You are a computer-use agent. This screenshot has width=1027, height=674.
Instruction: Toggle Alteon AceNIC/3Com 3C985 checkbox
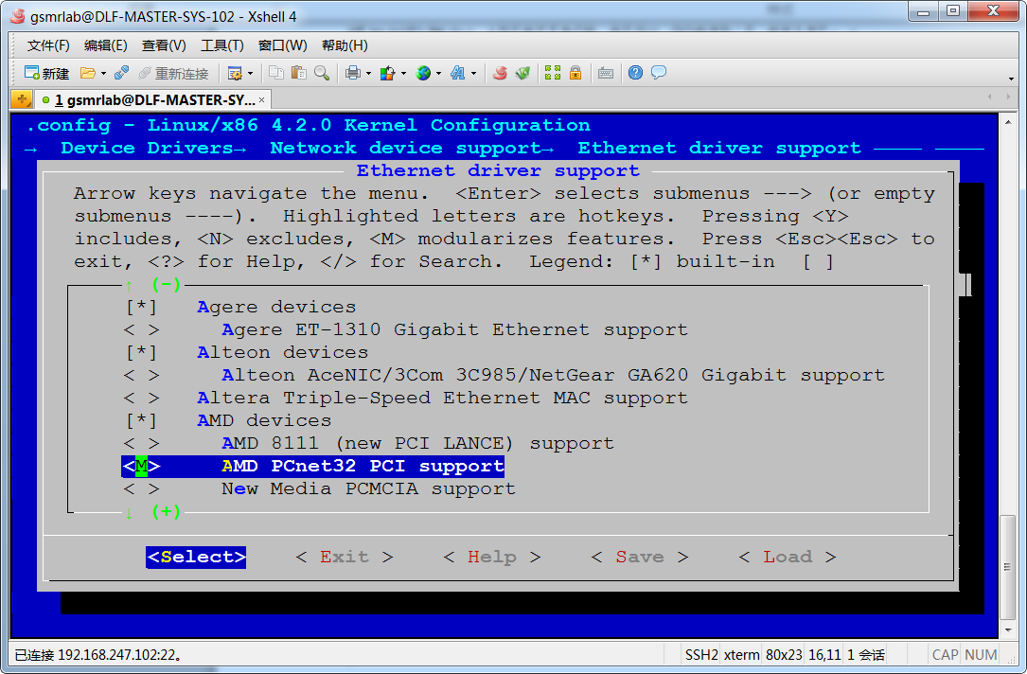[141, 375]
